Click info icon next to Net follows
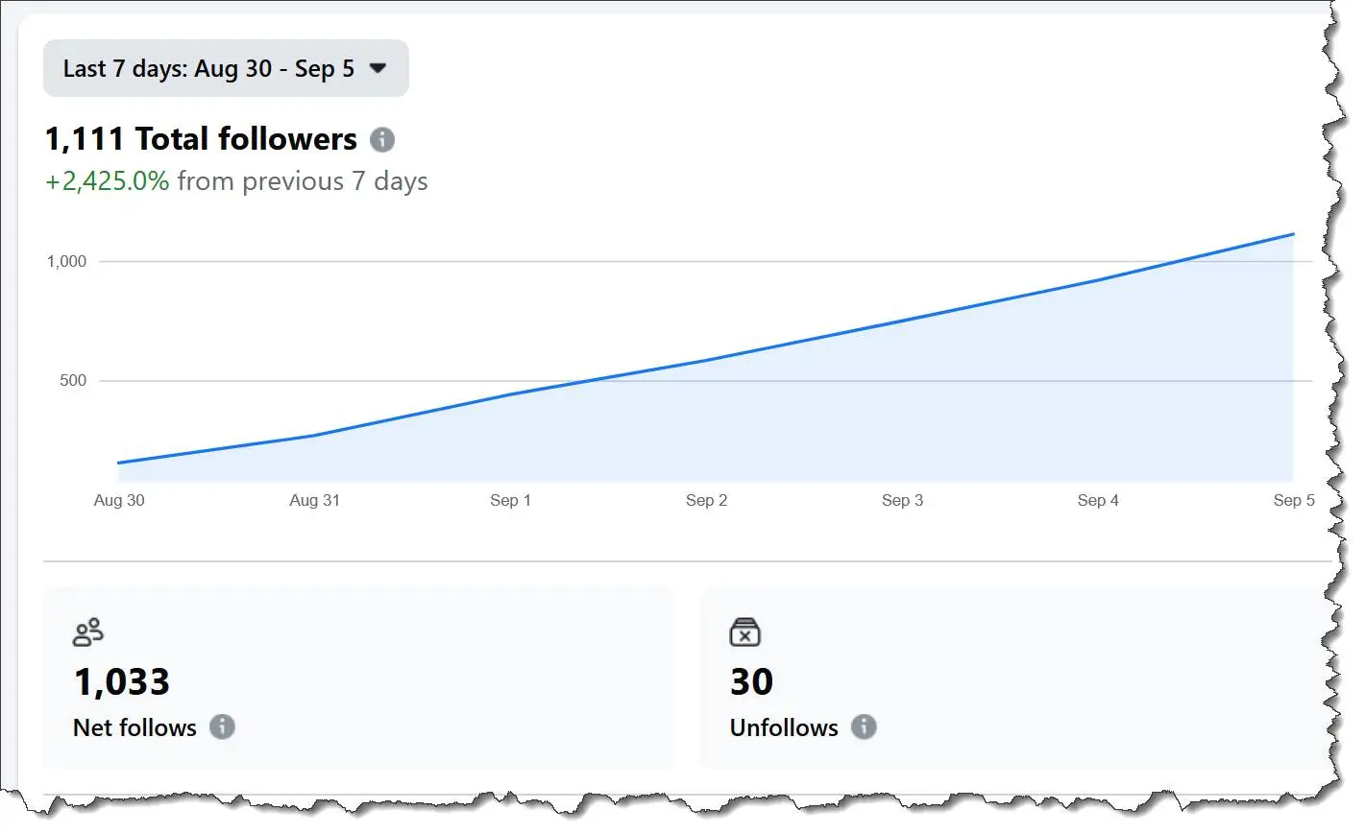Image resolution: width=1366 pixels, height=833 pixels. pyautogui.click(x=222, y=727)
